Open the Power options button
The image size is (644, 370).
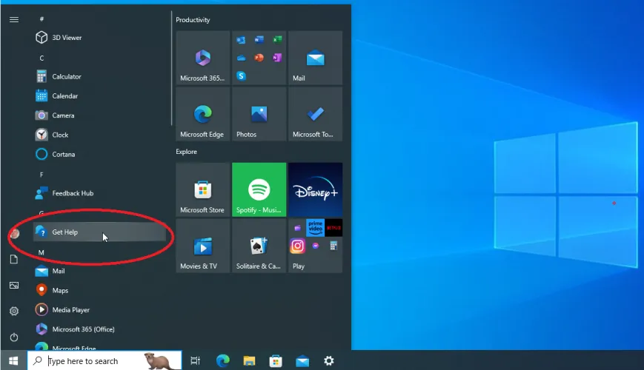coord(13,337)
